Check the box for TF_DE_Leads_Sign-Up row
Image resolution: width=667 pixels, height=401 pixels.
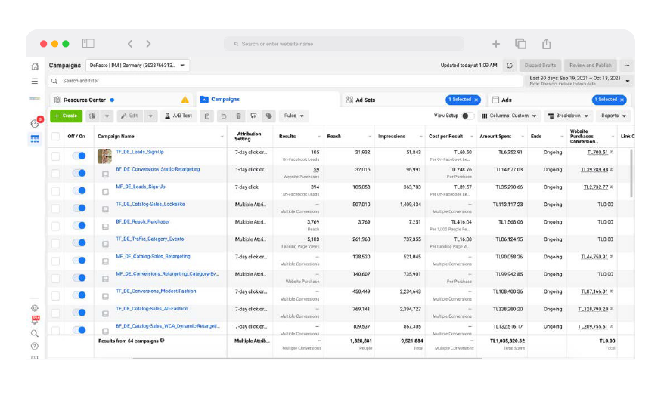[56, 156]
